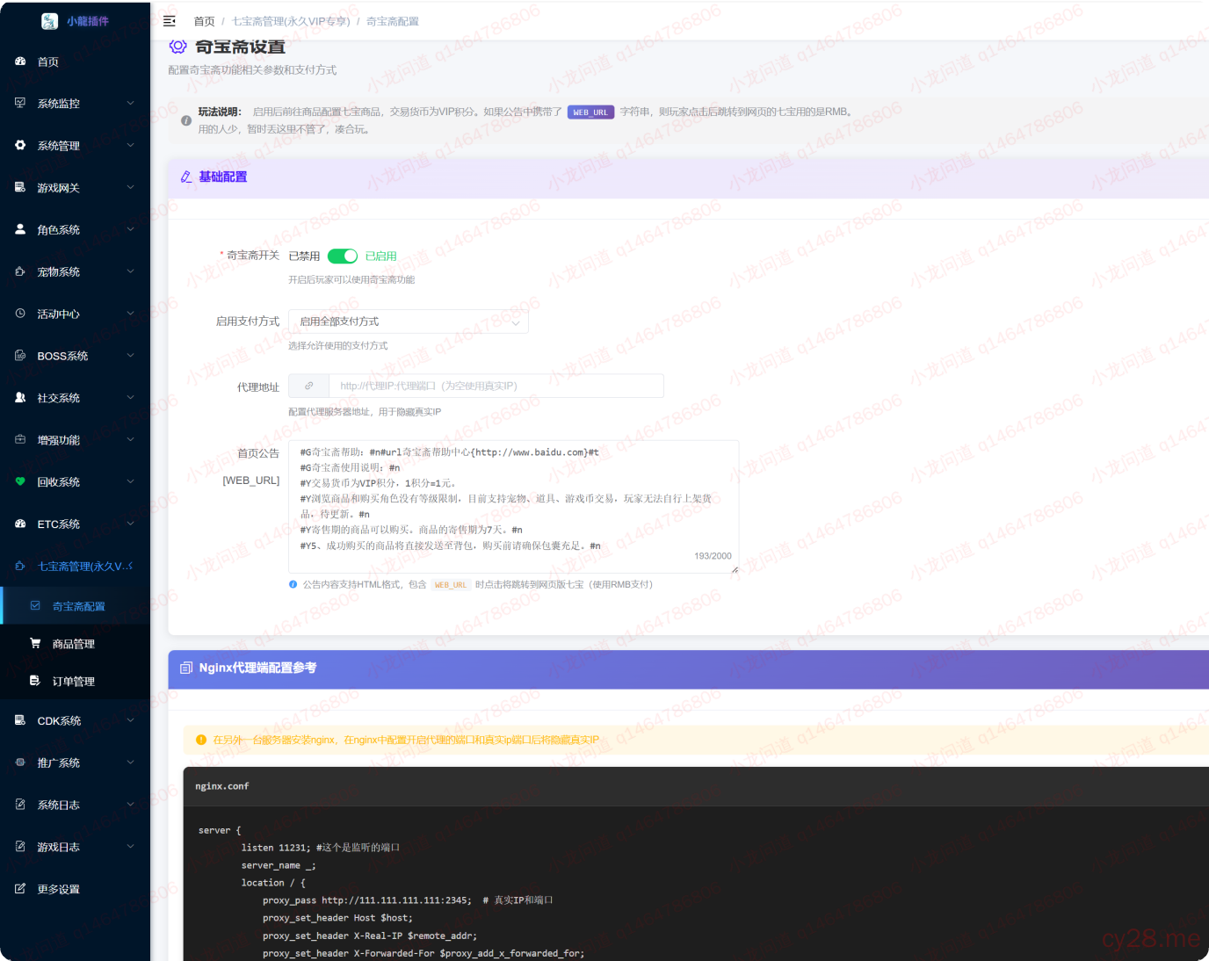
Task: Click the sidebar collapse hamburger icon
Action: click(x=170, y=21)
